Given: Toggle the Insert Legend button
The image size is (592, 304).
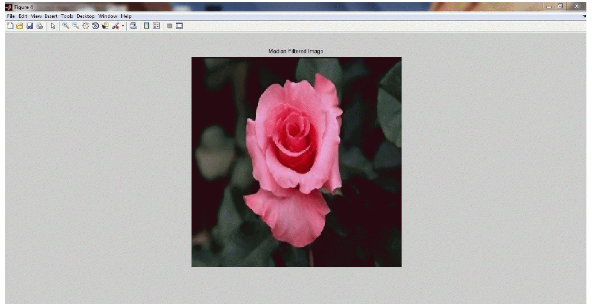Looking at the screenshot, I should (156, 26).
